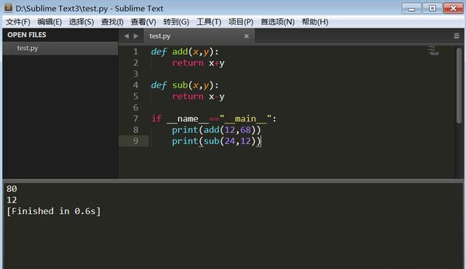Click output value 80 in build panel

(x=12, y=189)
